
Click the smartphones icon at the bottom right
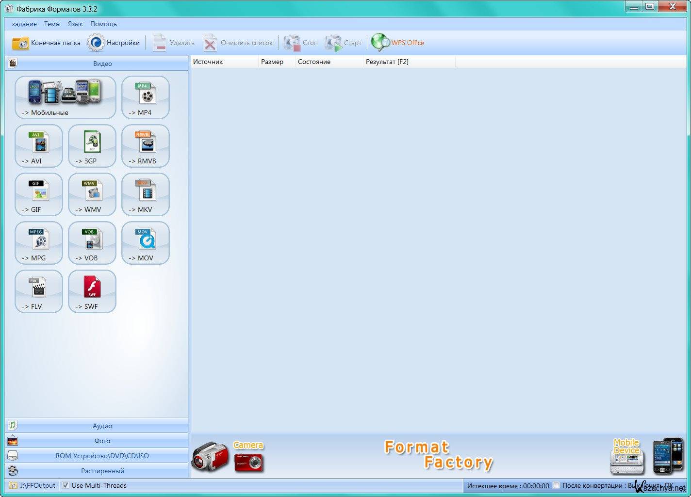[x=668, y=456]
